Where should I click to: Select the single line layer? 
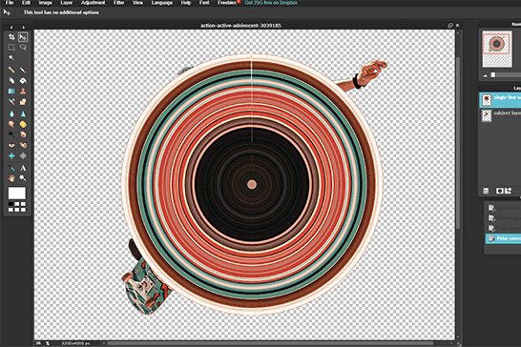pyautogui.click(x=500, y=100)
